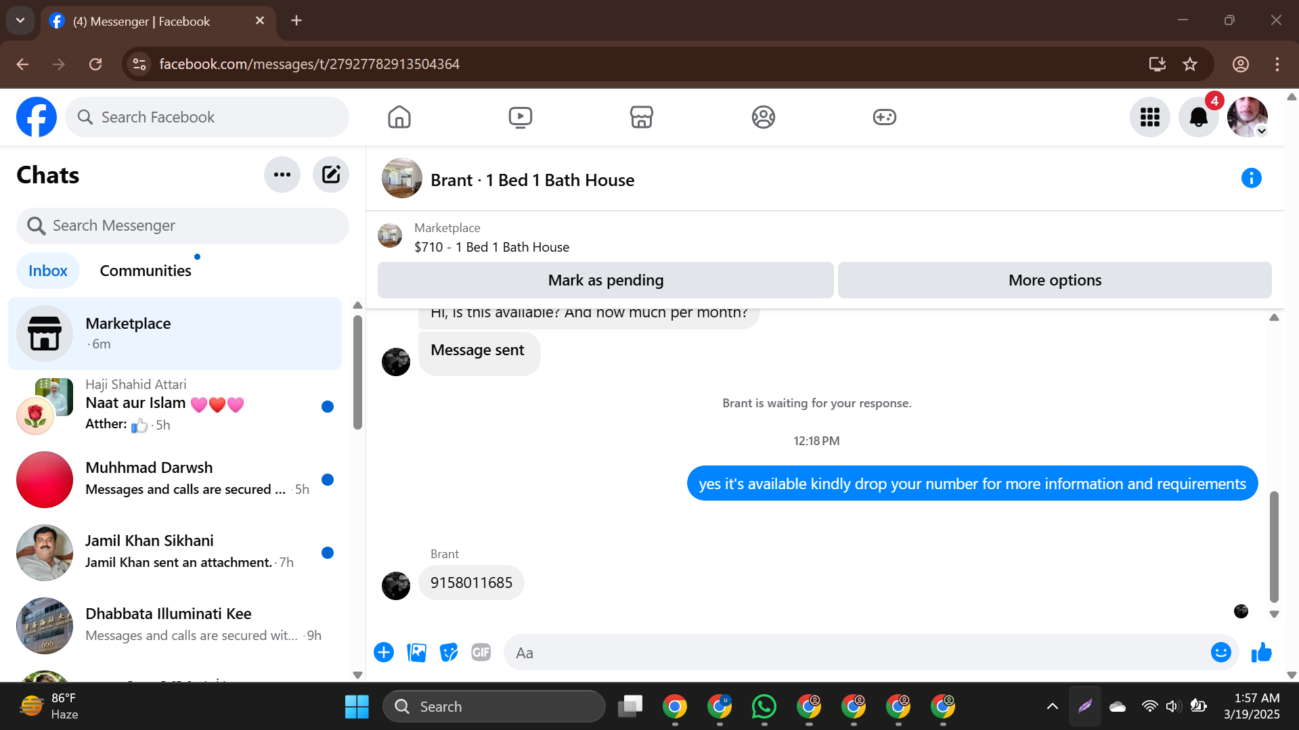Open the Muhhmad Darwsh chat
Screen dimensions: 1299x730
tap(175, 480)
